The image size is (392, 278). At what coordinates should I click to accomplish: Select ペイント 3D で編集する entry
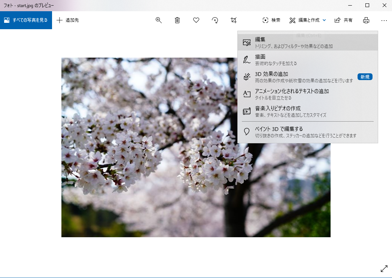pos(308,132)
